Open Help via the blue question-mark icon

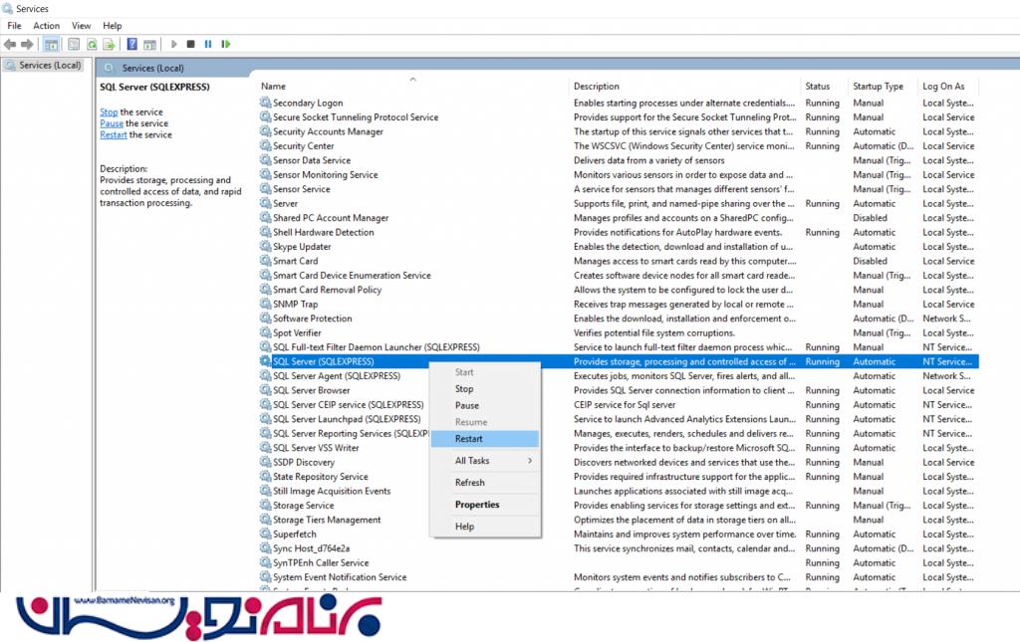pos(132,44)
